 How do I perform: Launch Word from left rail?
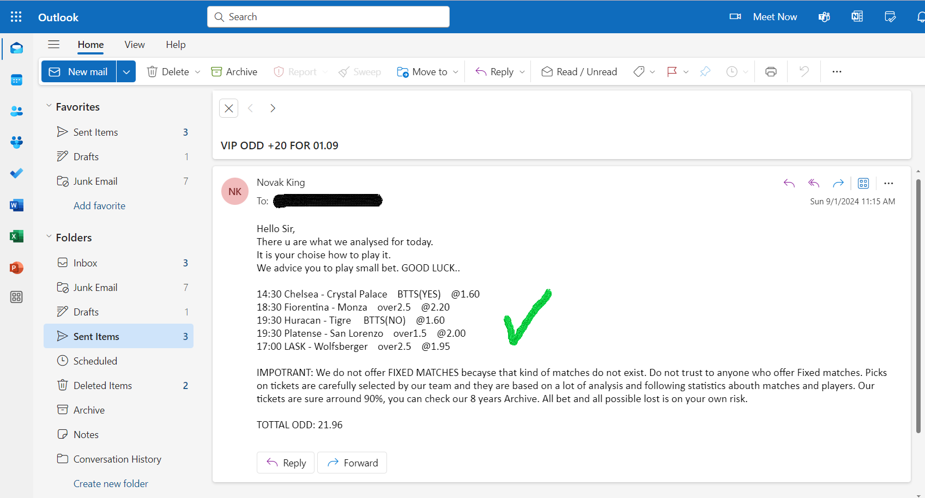16,205
